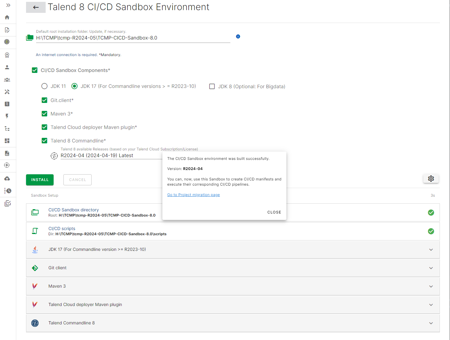Toggle Talend Cloud deployer Maven plugin checkbox
The height and width of the screenshot is (340, 450).
[x=44, y=127]
